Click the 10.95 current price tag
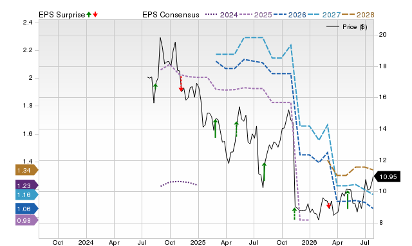 click(387, 176)
